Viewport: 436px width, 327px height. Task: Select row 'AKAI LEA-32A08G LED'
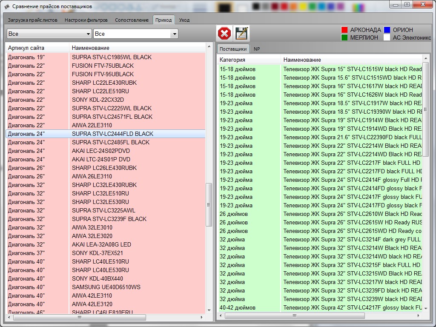[106, 245]
